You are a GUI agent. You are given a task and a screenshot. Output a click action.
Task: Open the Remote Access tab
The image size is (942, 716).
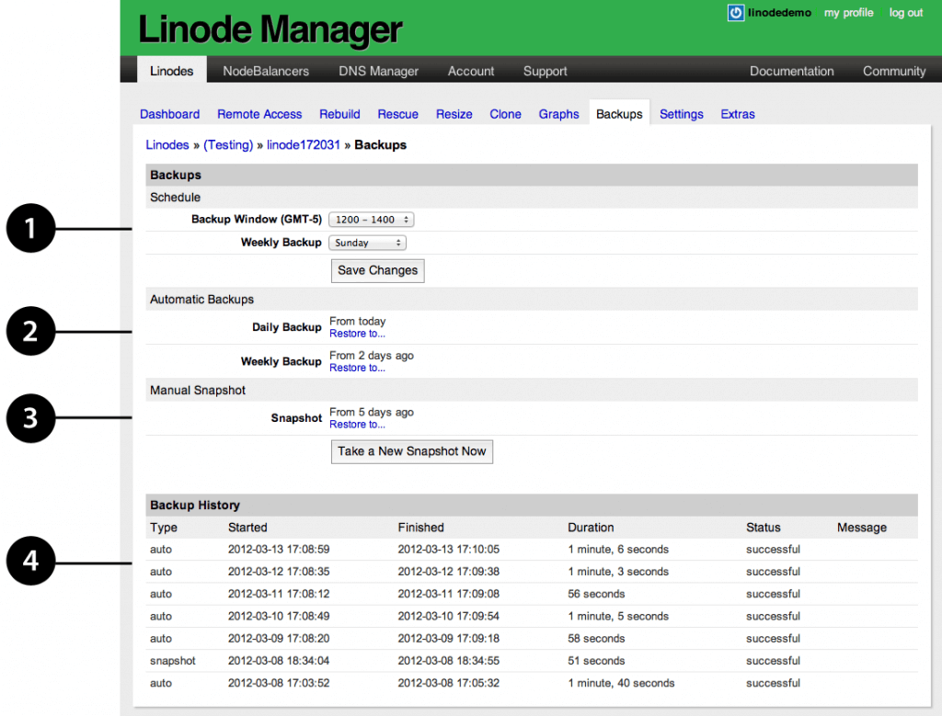coord(259,114)
